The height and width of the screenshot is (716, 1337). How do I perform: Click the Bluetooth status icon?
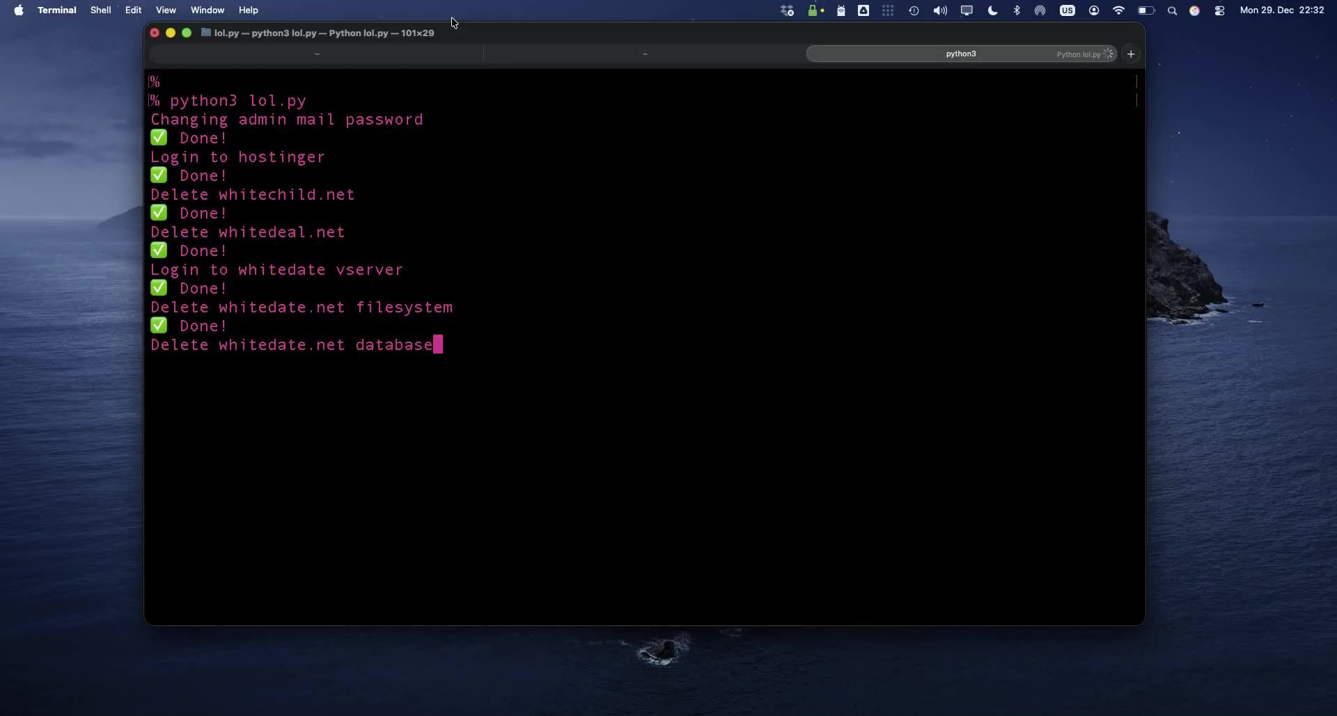1017,10
